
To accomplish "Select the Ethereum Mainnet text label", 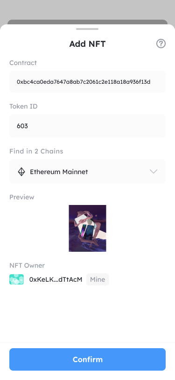I will [59, 172].
